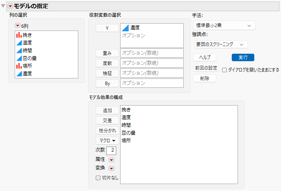Screen dimensions: 281x191
Task: Click the 検証 optional numeric field
Action: click(152, 73)
